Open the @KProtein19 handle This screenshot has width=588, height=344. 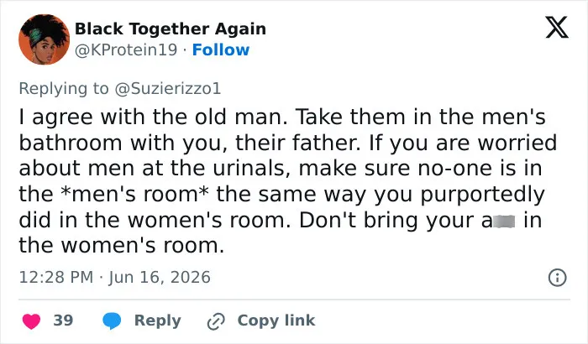pos(126,50)
